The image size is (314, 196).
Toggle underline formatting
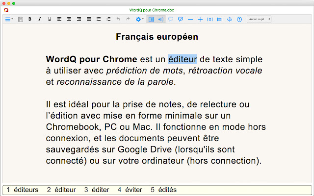[50, 19]
